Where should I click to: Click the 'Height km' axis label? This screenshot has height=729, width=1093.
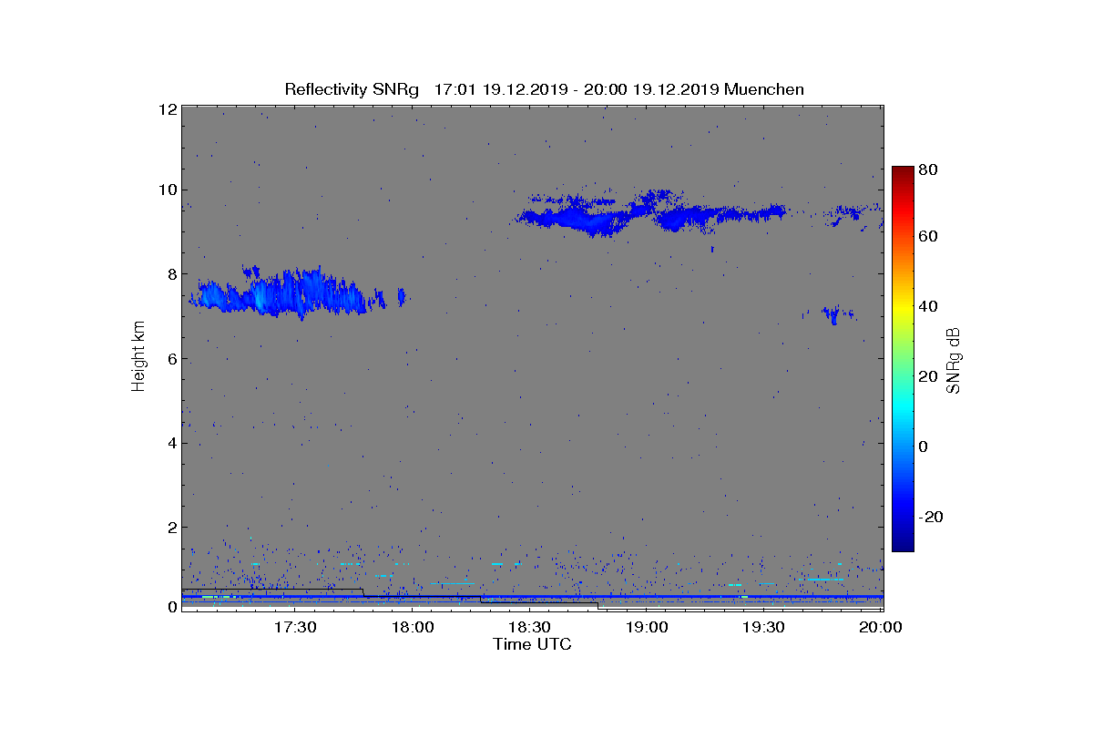point(138,355)
